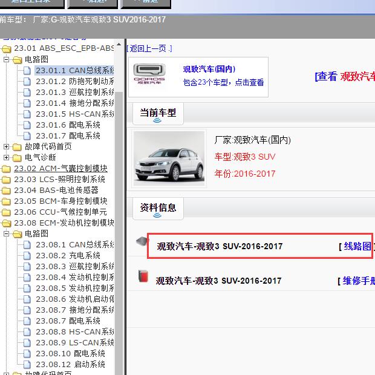
Task: Click folder icon of 23.03 LCS-照明控制系统
Action: pos(7,180)
